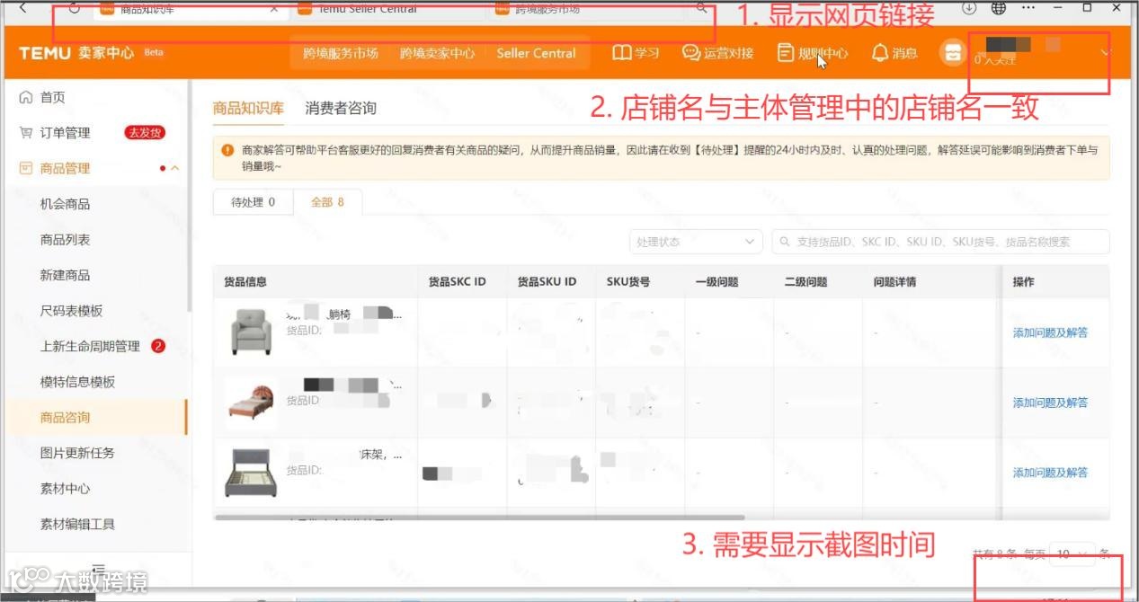Image resolution: width=1139 pixels, height=602 pixels.
Task: Select the 全部 8 filter tab
Action: tap(327, 202)
